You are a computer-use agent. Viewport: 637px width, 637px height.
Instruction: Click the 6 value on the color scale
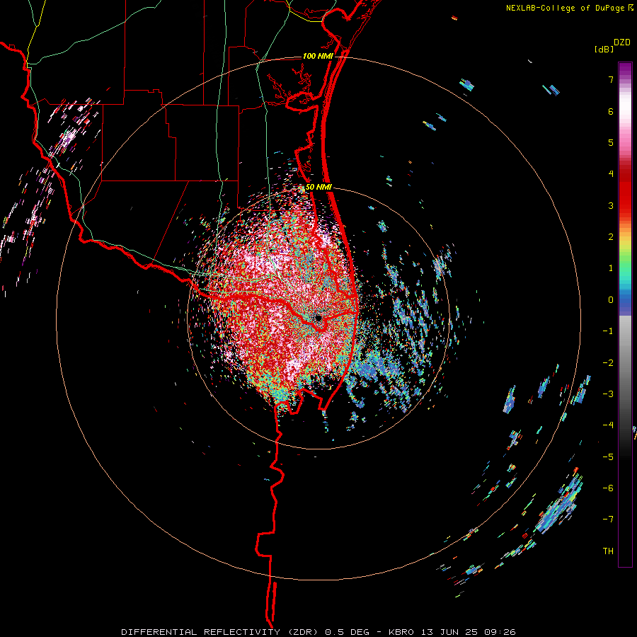pos(611,111)
